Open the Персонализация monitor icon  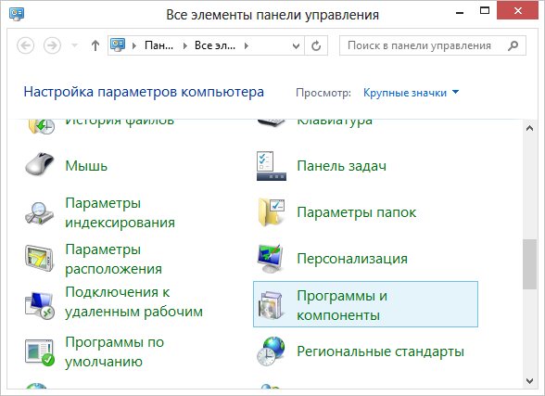tap(271, 259)
